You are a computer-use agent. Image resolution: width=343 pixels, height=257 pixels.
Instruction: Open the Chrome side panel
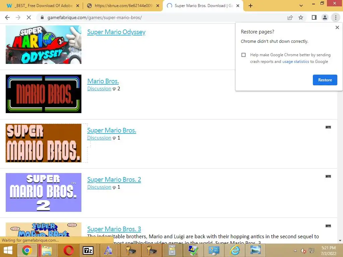(x=314, y=17)
